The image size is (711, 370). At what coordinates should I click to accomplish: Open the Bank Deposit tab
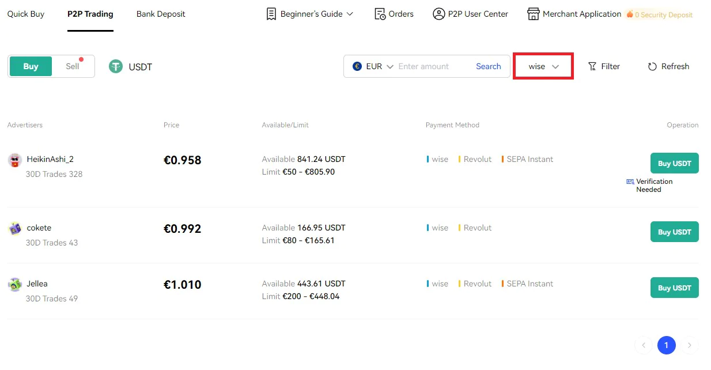pyautogui.click(x=161, y=14)
